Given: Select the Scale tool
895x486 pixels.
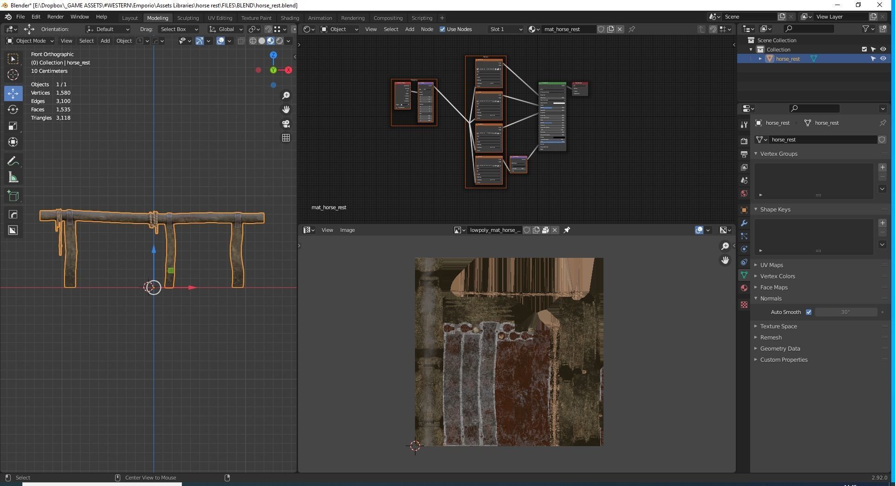Looking at the screenshot, I should (13, 126).
